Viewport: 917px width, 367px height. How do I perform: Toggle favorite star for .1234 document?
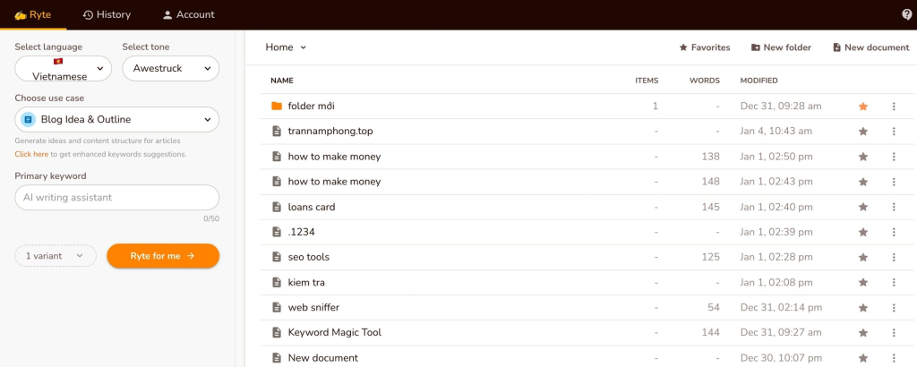863,232
